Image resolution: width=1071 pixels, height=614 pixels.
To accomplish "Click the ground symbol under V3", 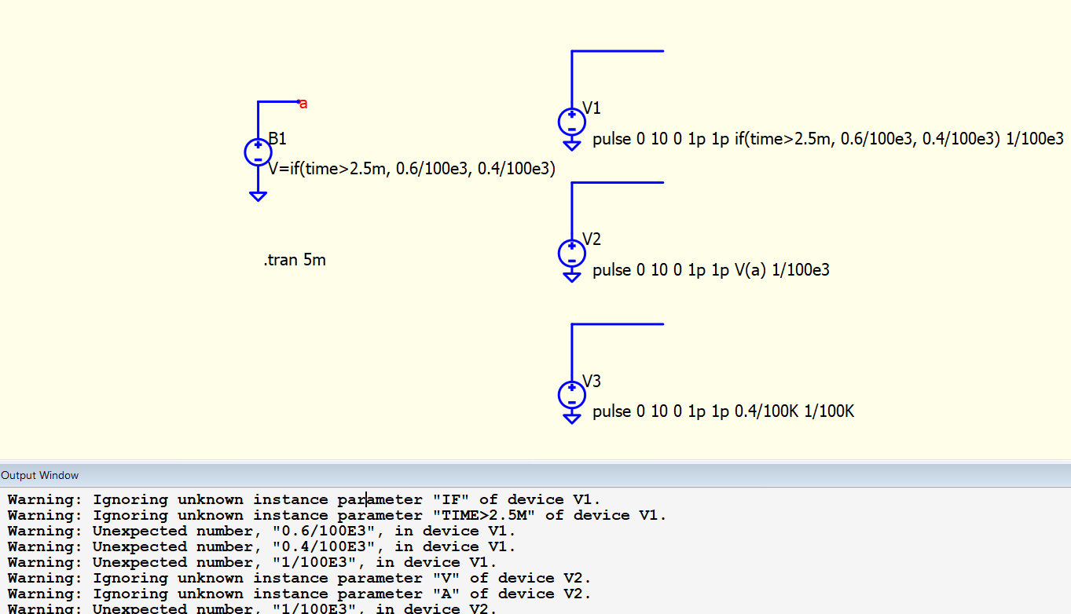I will pyautogui.click(x=572, y=418).
